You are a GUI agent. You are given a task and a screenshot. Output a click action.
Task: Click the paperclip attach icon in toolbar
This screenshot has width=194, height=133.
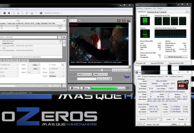(27, 13)
